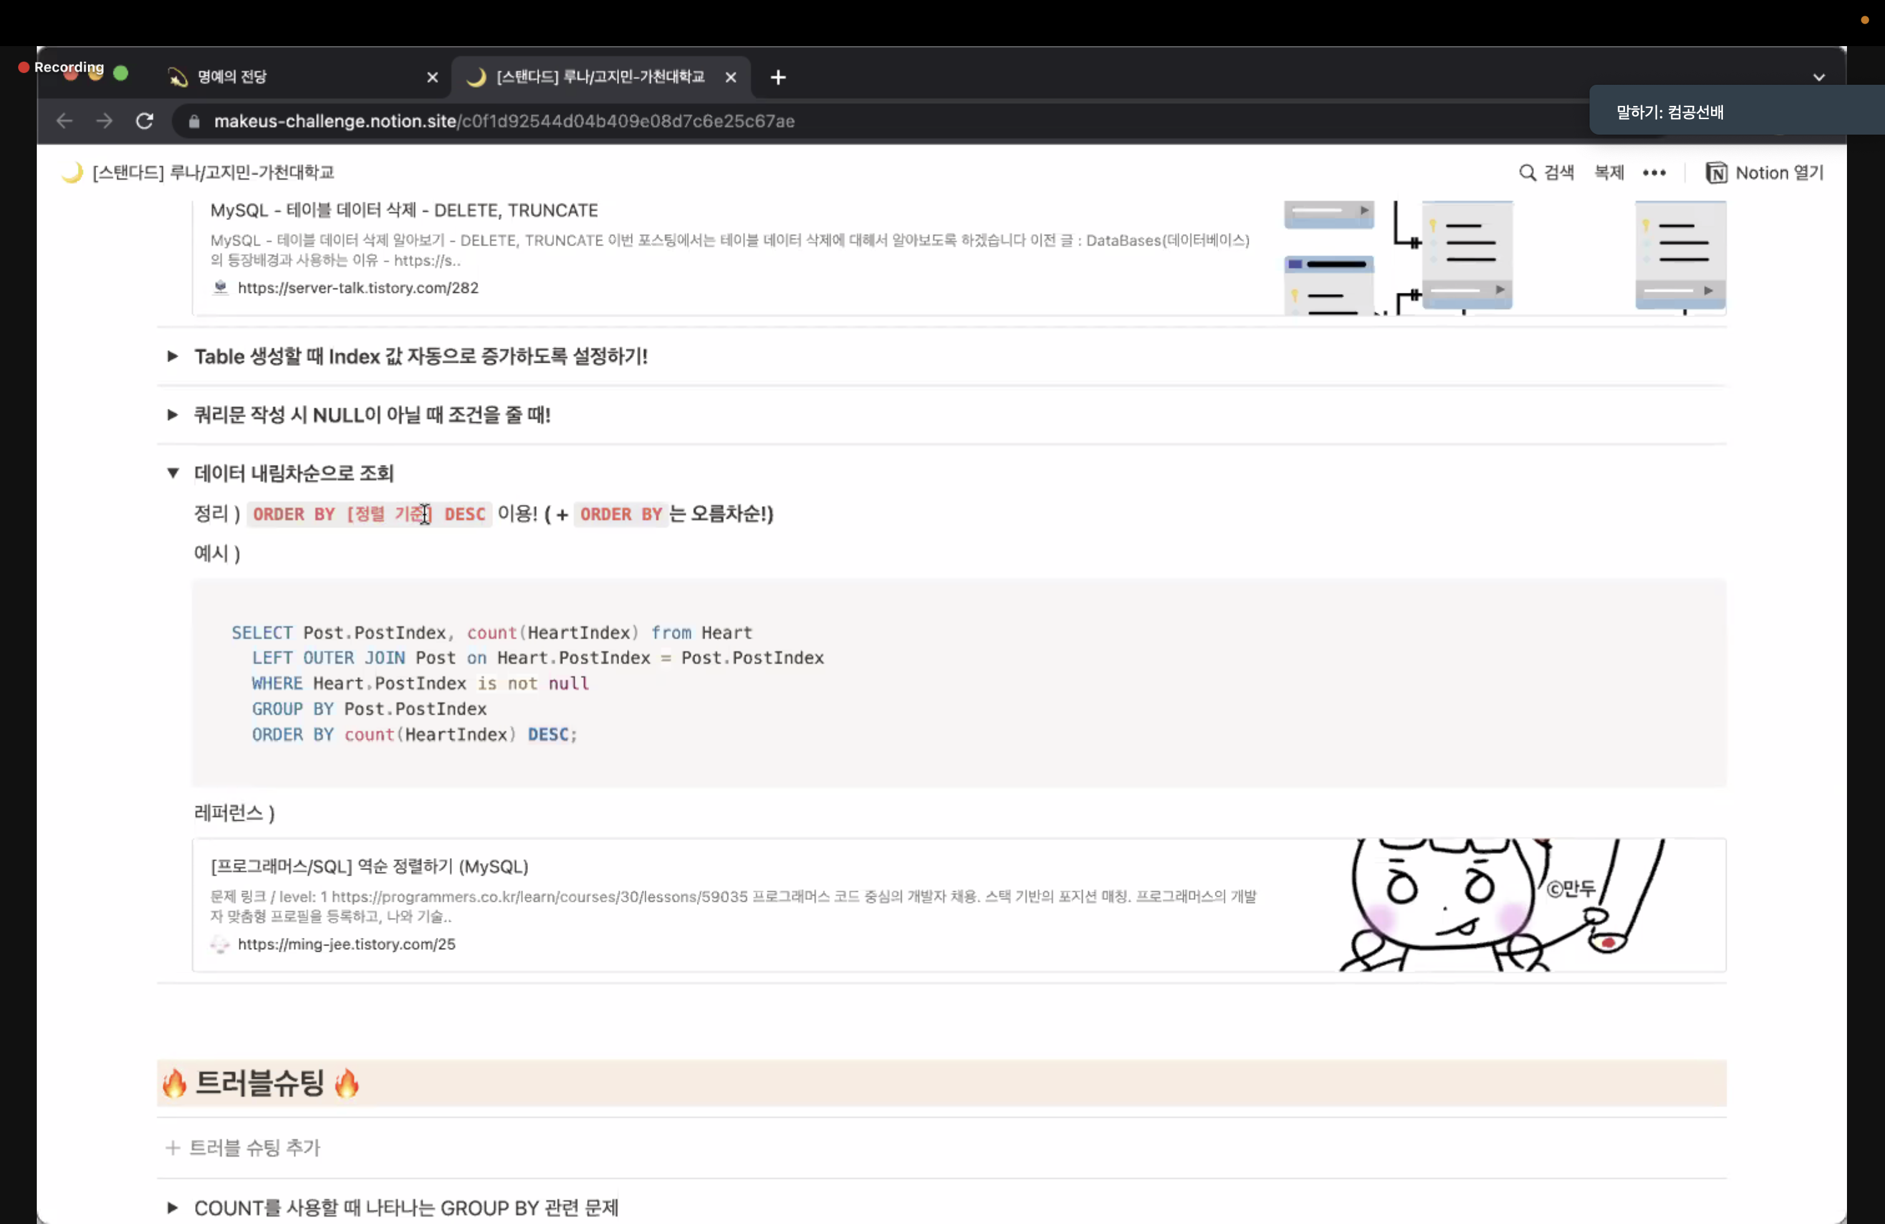Click the lock icon in the address bar
This screenshot has height=1224, width=1885.
(x=194, y=121)
